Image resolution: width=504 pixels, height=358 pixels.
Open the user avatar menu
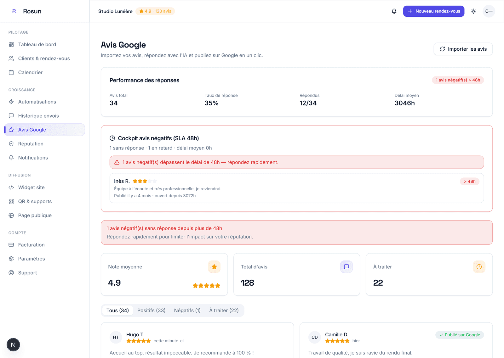pyautogui.click(x=489, y=11)
